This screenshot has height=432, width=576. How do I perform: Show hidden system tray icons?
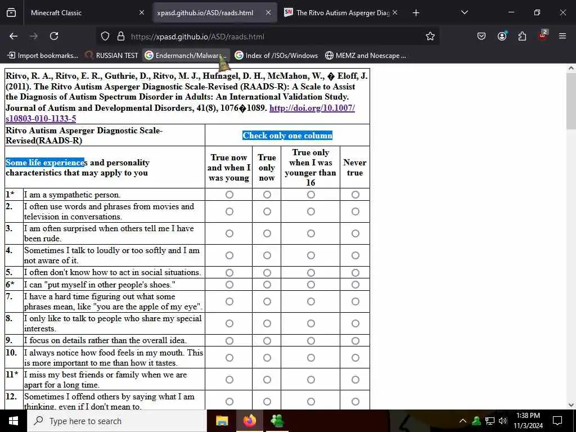point(463,421)
